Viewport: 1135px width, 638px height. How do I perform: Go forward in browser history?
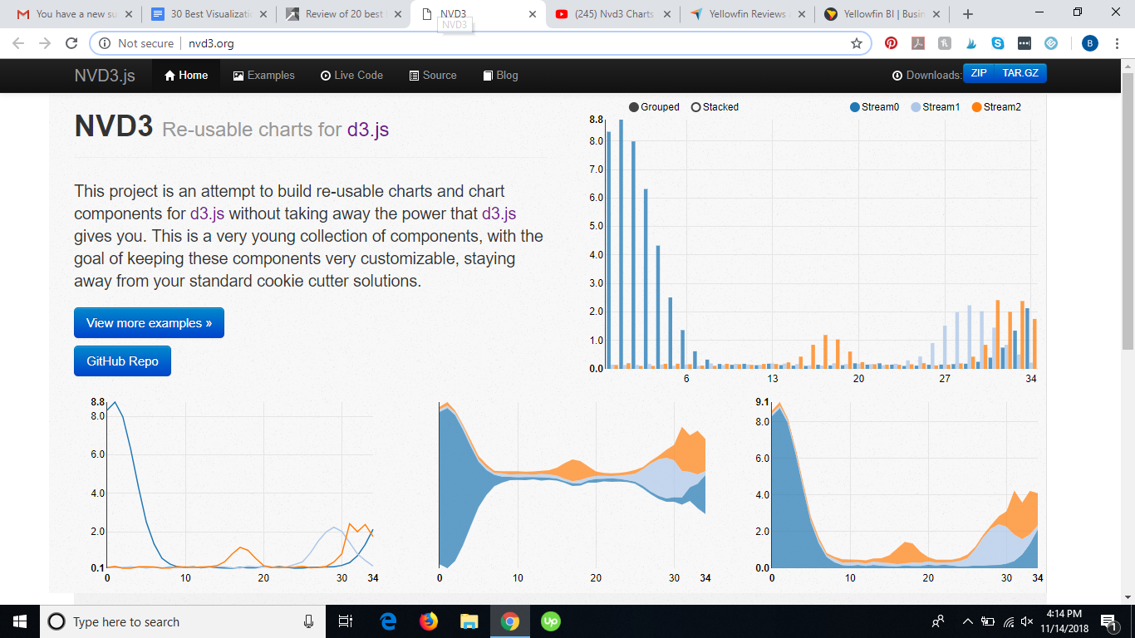point(45,43)
